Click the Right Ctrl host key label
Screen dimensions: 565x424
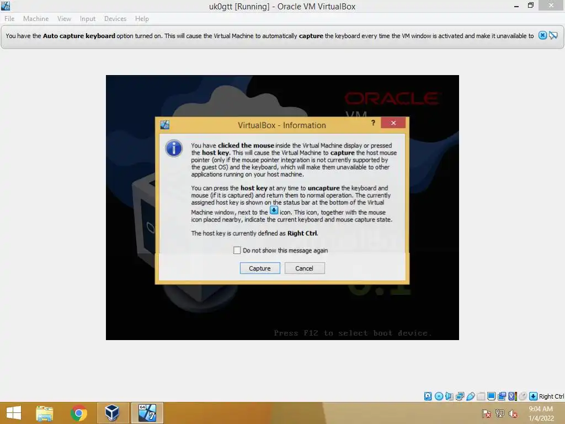(551, 396)
